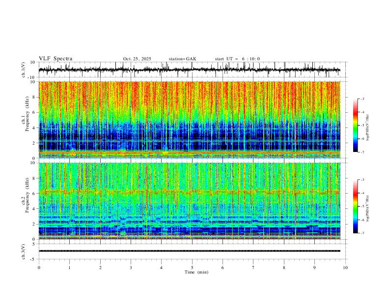The width and height of the screenshot is (389, 300).
Task: Click the ch.2 spectrogram color scale bar
Action: click(355, 206)
